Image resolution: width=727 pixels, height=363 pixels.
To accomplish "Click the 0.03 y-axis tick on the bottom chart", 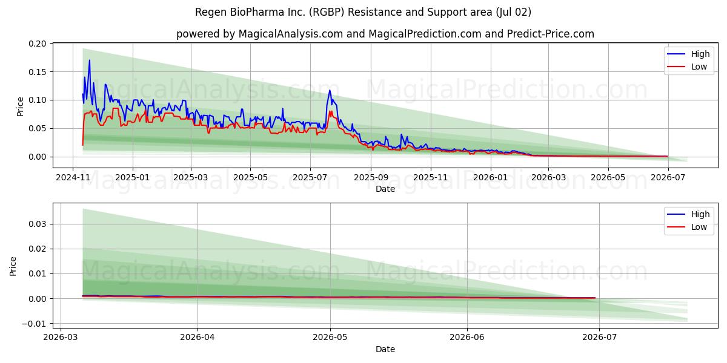I will (x=38, y=224).
